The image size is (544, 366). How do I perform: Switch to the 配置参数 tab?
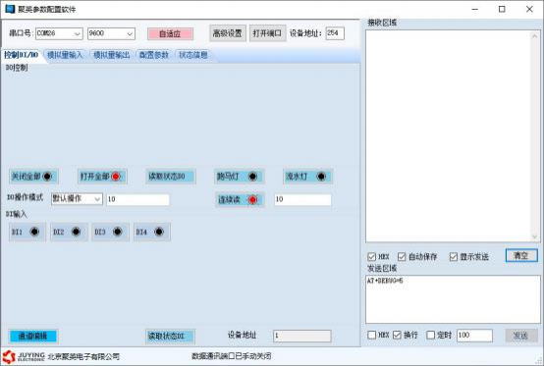click(x=154, y=55)
